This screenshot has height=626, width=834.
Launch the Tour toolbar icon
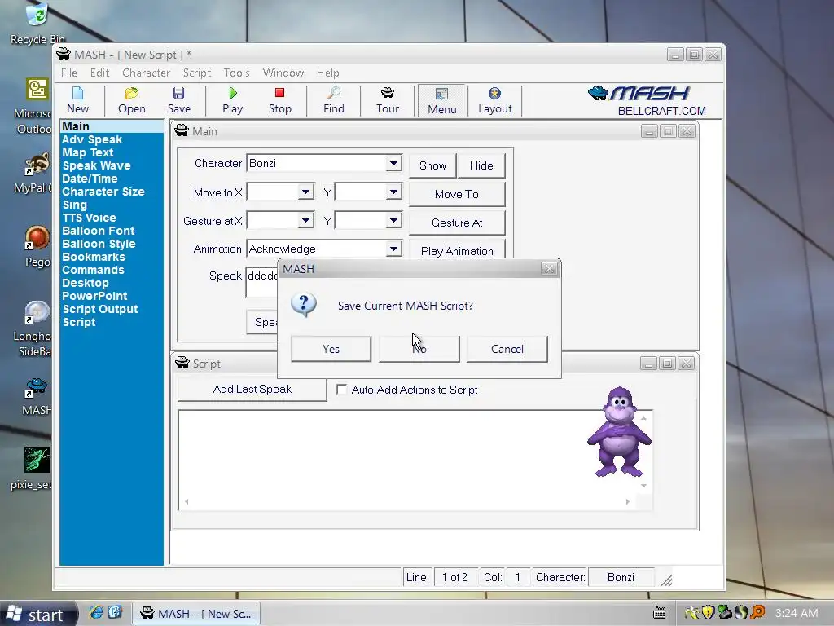tap(387, 100)
